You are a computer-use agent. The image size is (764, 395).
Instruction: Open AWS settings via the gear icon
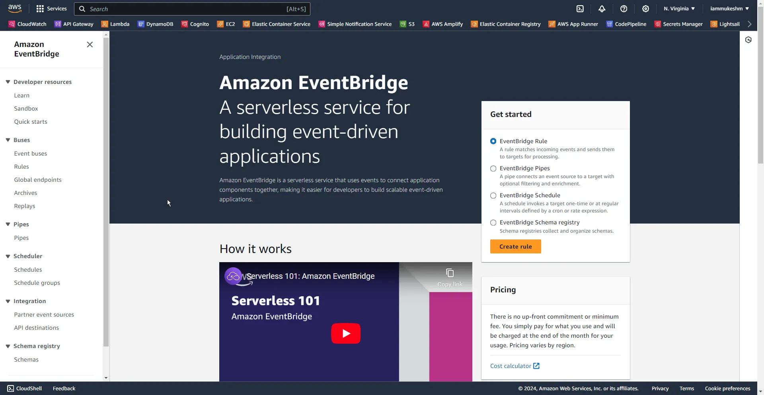(x=645, y=8)
